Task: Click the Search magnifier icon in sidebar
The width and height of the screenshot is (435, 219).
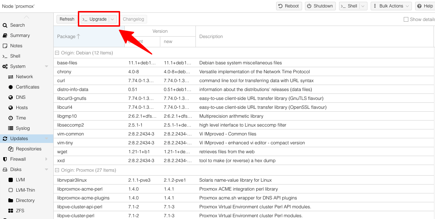Action: pyautogui.click(x=5, y=25)
